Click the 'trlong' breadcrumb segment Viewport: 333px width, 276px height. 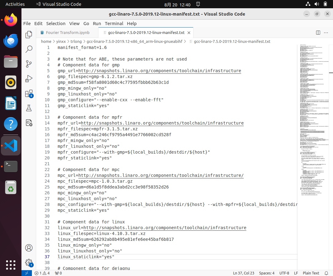(76, 42)
